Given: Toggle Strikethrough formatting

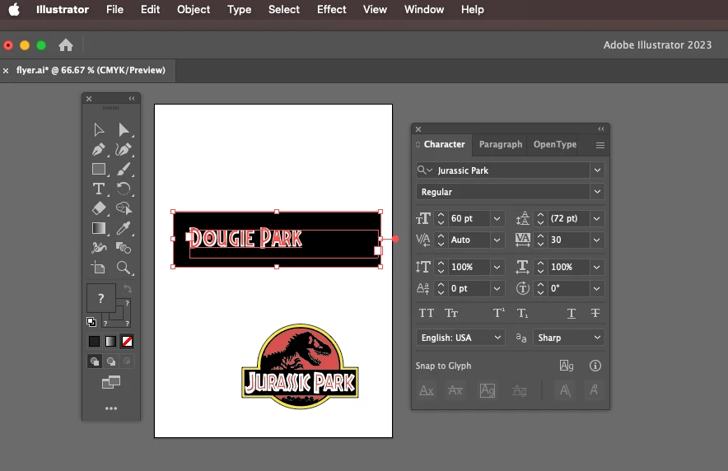Looking at the screenshot, I should (x=595, y=313).
